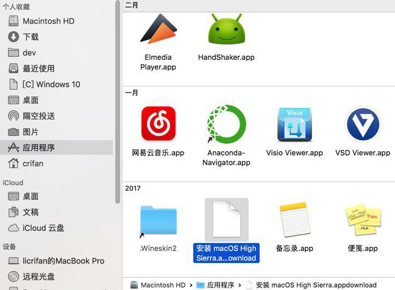The width and height of the screenshot is (395, 290).
Task: Click the licrifan的MacBook Pro laptop icon
Action: click(13, 261)
